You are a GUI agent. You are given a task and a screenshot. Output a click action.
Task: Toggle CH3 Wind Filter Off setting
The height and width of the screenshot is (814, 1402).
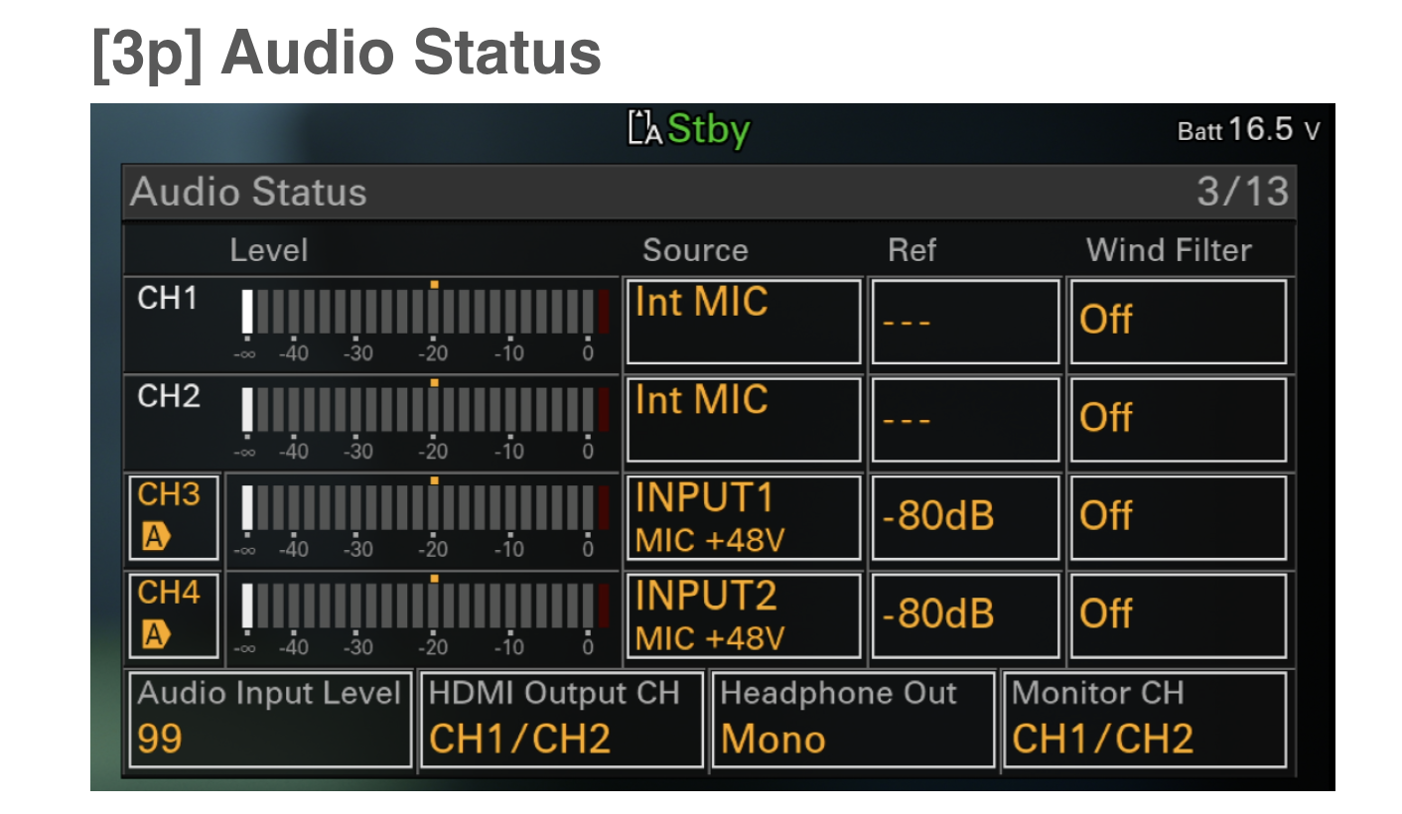tap(1178, 516)
